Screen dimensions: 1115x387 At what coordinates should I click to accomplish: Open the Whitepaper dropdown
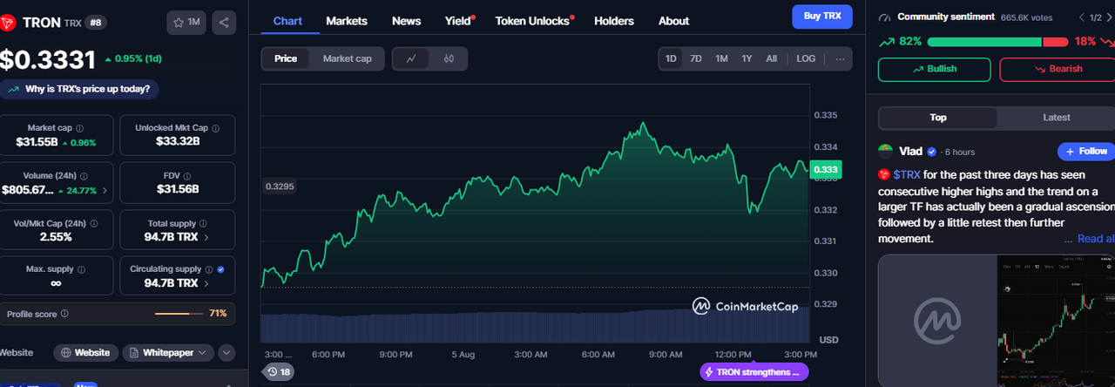tap(168, 352)
